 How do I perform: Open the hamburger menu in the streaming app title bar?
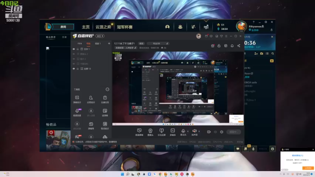pos(226,36)
